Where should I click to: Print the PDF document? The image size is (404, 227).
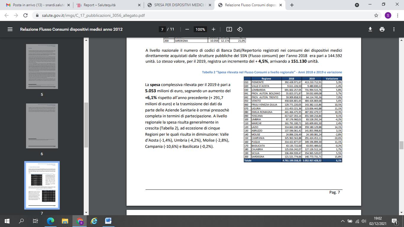382,29
